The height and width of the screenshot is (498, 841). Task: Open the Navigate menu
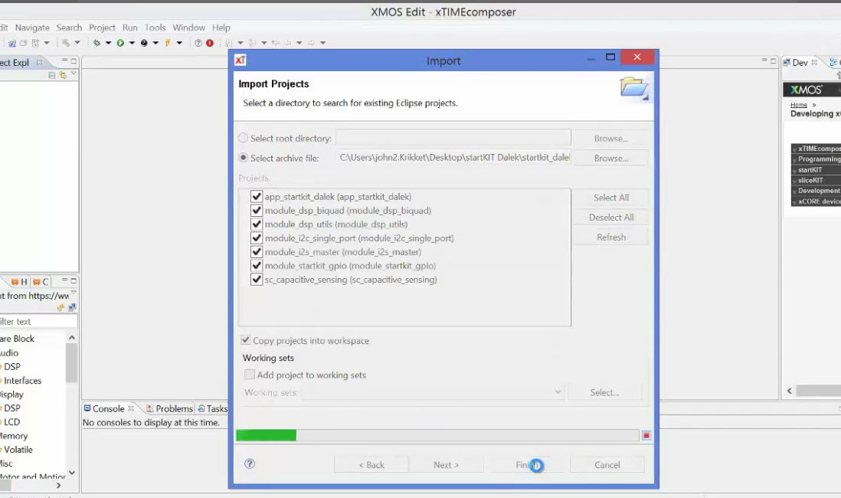click(32, 28)
